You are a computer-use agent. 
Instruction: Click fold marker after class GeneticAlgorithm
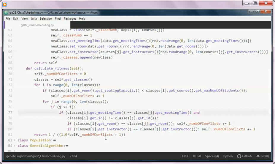[67, 146]
